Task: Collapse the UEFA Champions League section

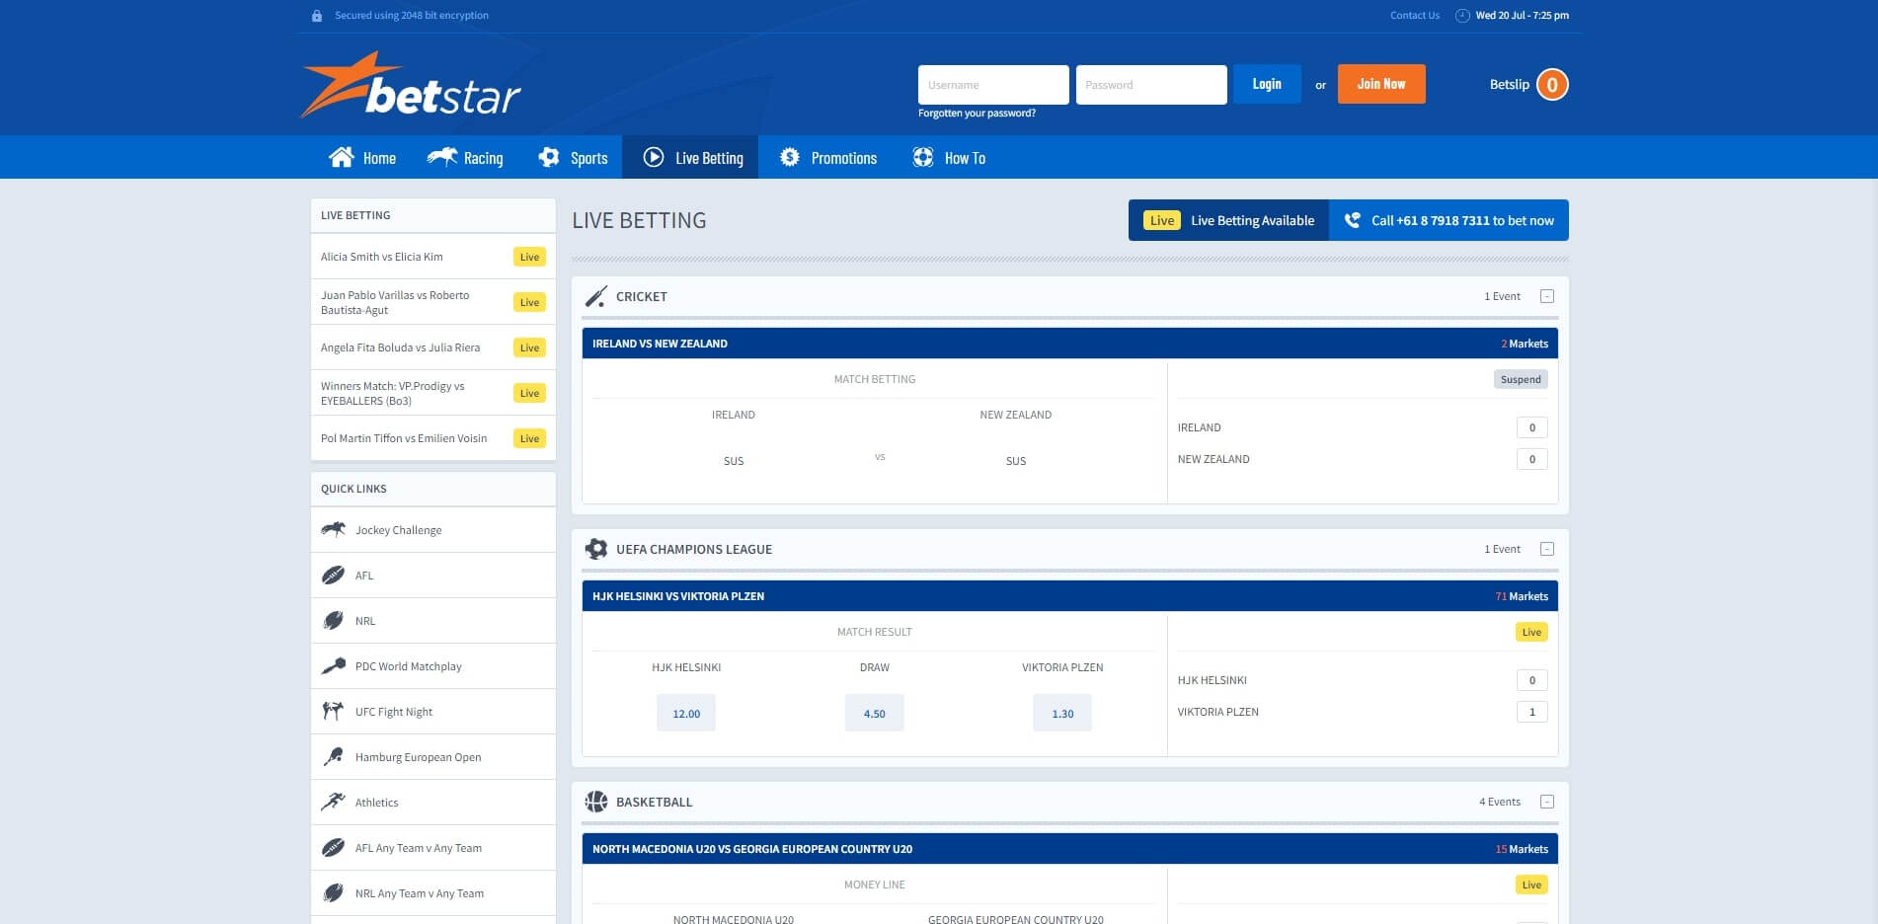Action: click(x=1547, y=549)
